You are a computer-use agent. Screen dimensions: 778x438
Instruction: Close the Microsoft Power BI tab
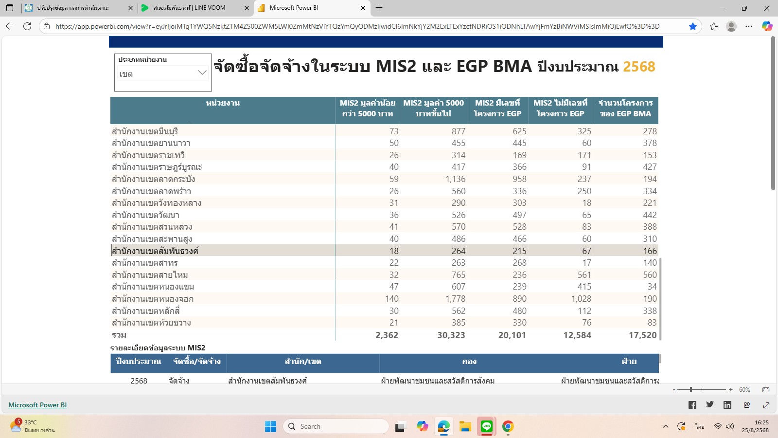pyautogui.click(x=363, y=8)
